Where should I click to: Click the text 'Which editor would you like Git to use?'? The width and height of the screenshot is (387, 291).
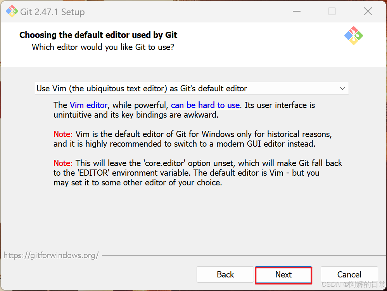[x=103, y=47]
